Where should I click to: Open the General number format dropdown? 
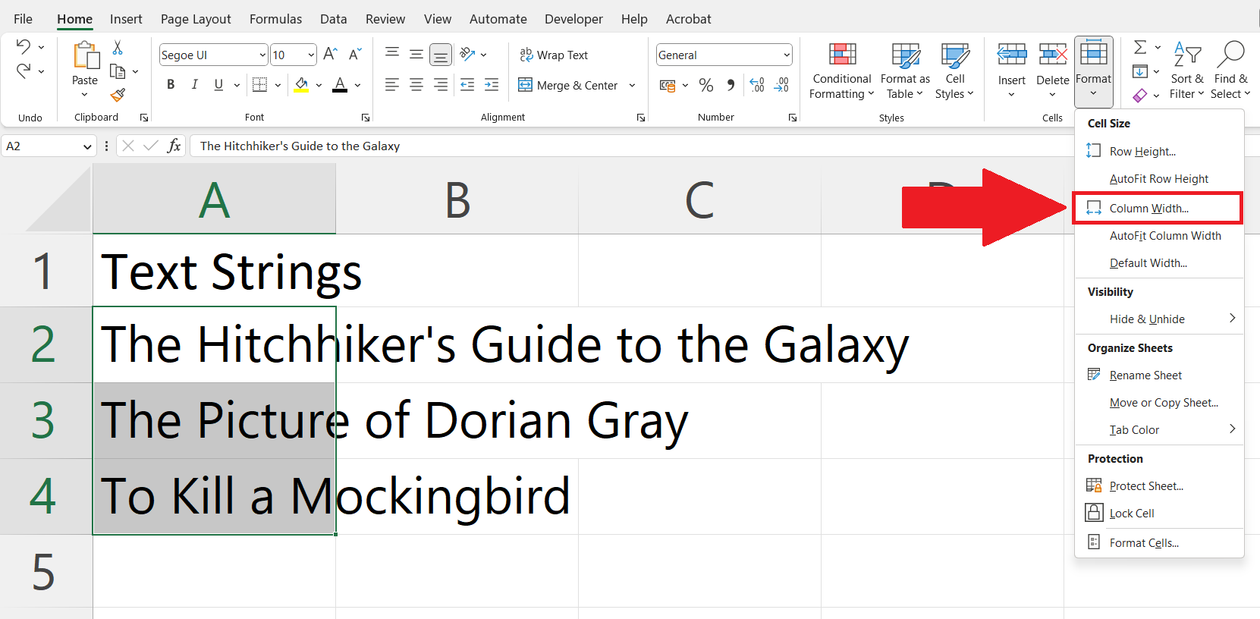[x=787, y=55]
